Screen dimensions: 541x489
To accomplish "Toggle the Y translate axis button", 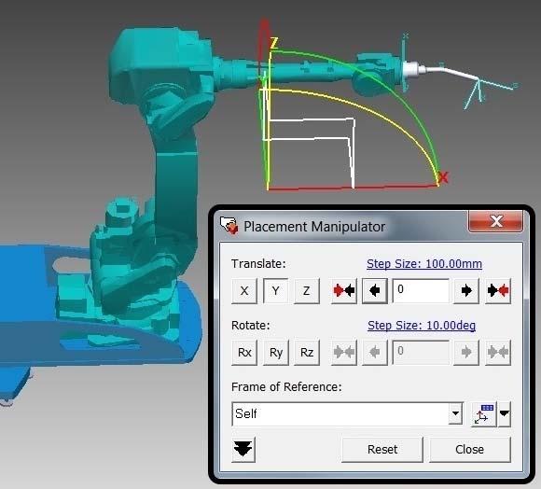I will pos(275,291).
